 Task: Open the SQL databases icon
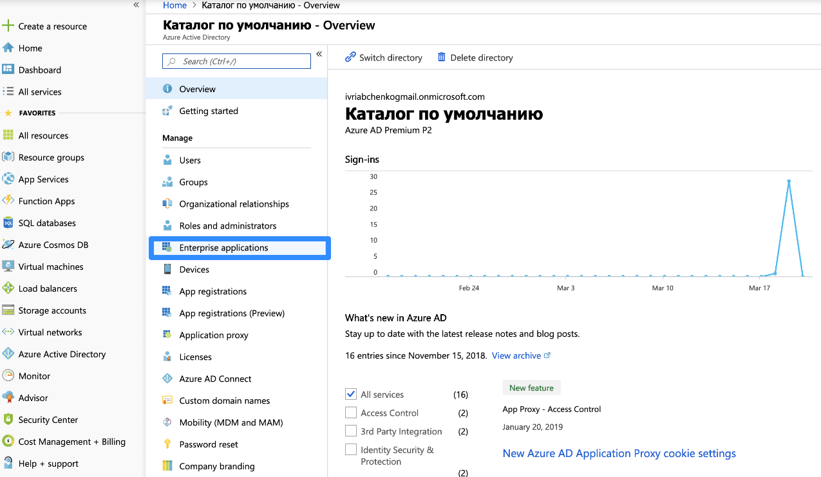click(x=8, y=223)
